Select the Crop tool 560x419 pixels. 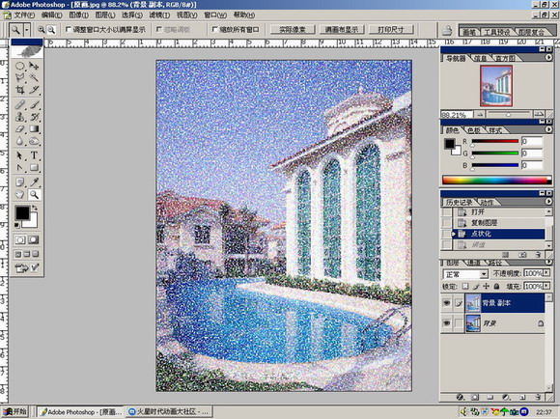coord(20,90)
